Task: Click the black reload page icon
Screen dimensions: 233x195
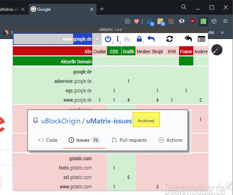Action: [x=170, y=39]
